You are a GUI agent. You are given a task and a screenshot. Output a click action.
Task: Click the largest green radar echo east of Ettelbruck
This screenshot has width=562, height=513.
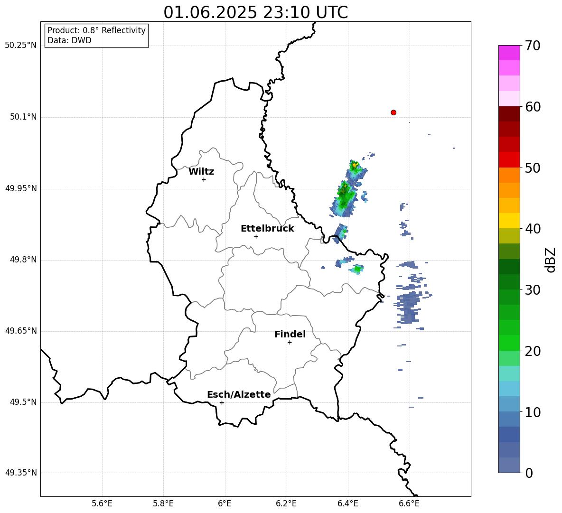[x=344, y=199]
